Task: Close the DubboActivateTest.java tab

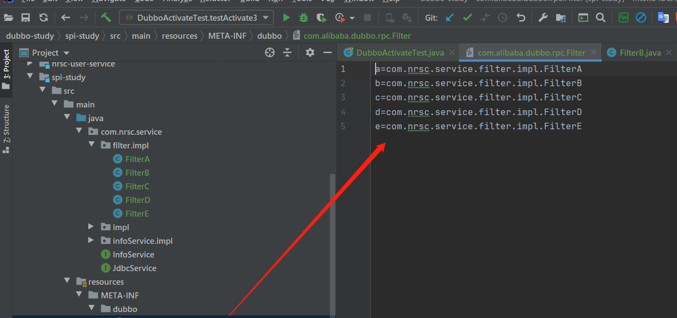Action: [451, 53]
